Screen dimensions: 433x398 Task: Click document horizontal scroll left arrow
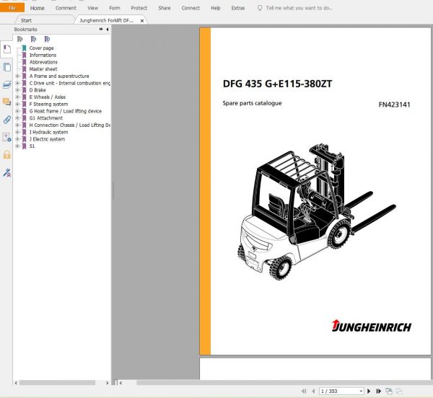tap(121, 383)
